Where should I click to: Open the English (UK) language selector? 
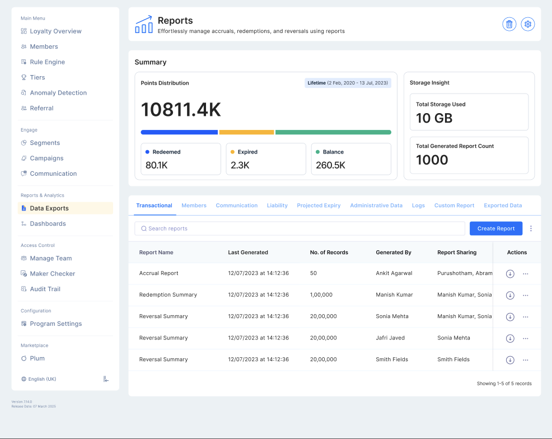point(39,379)
